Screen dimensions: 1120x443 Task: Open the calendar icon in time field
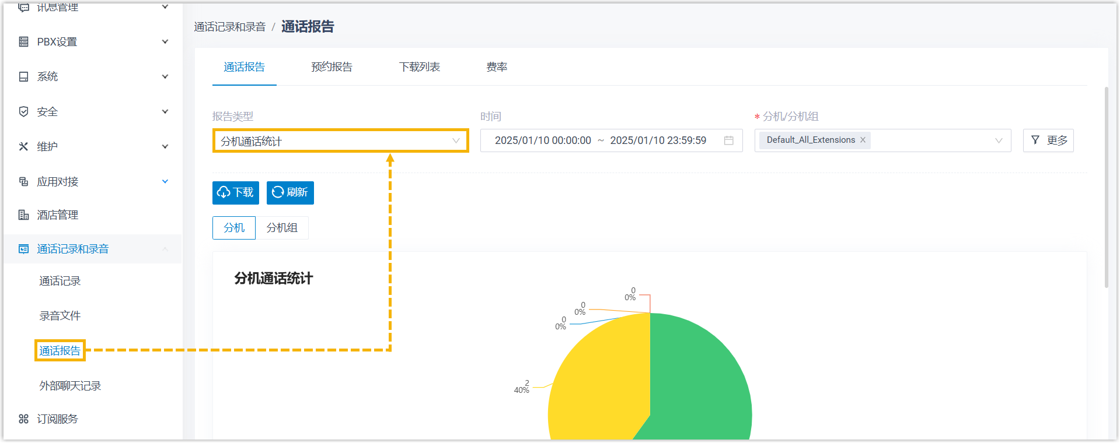[x=728, y=140]
